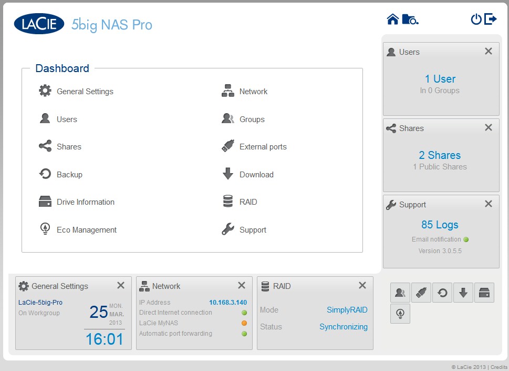Open Shares from the Dashboard menu
Image resolution: width=509 pixels, height=371 pixels.
tap(69, 146)
